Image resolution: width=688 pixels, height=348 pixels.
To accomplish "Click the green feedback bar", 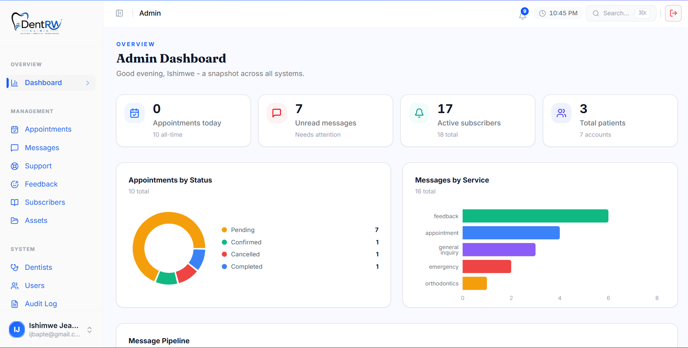I will (x=535, y=216).
